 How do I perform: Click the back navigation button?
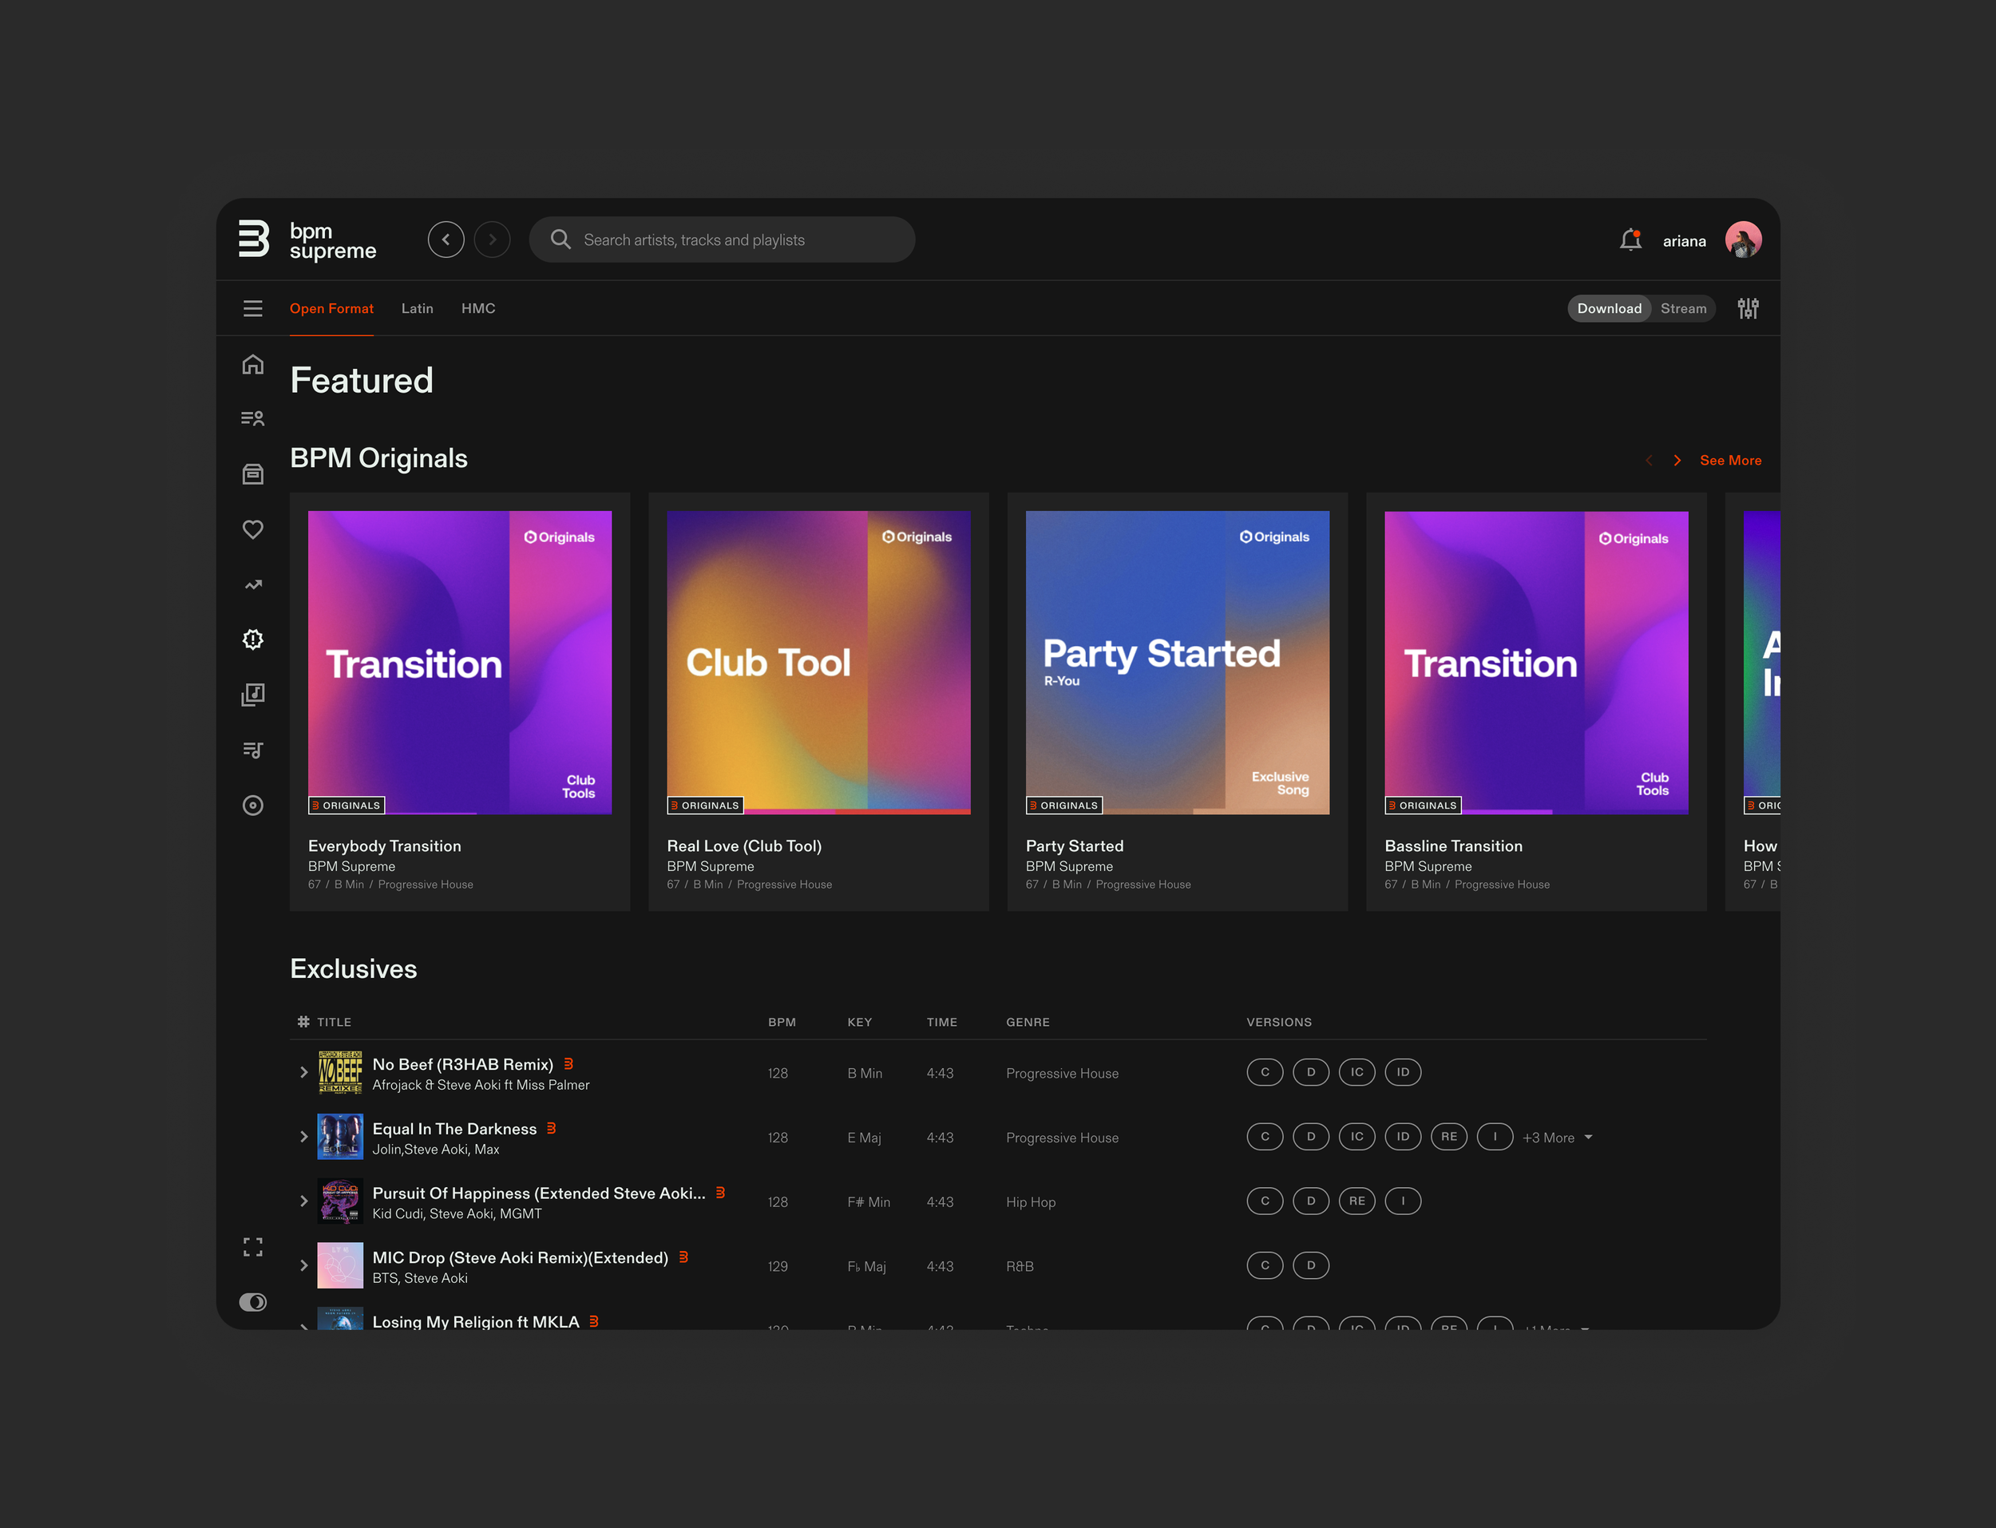click(x=446, y=239)
